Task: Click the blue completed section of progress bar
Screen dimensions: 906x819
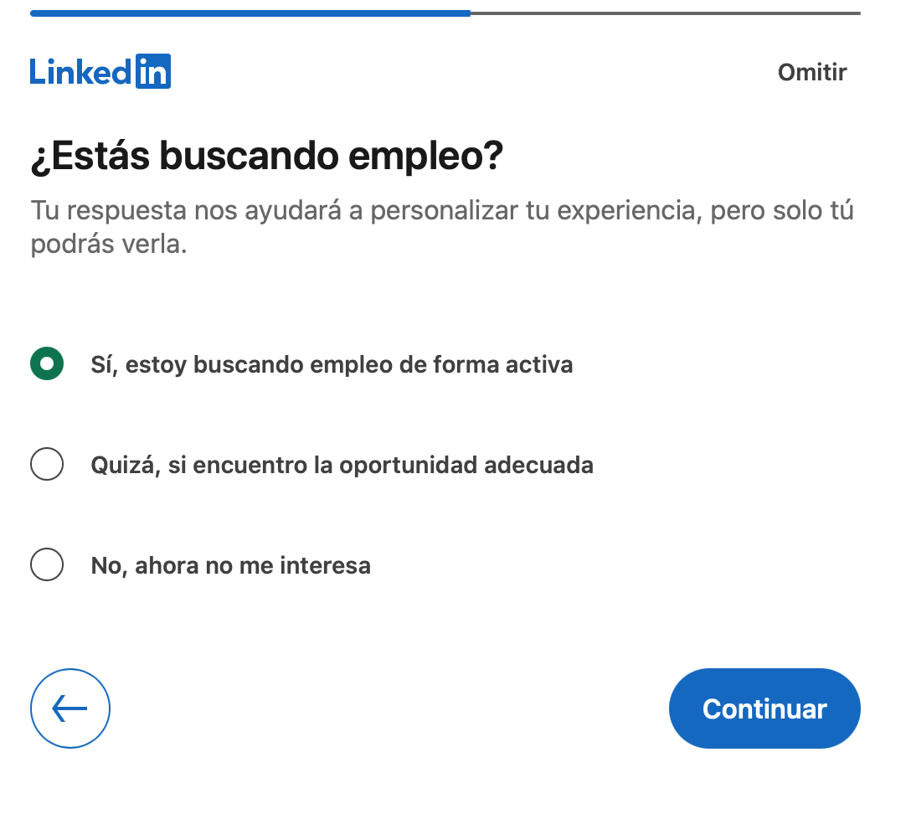Action: point(250,13)
